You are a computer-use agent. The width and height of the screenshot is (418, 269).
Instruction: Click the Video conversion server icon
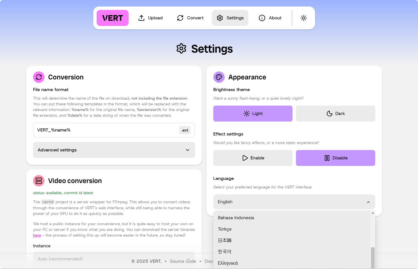coord(39,181)
